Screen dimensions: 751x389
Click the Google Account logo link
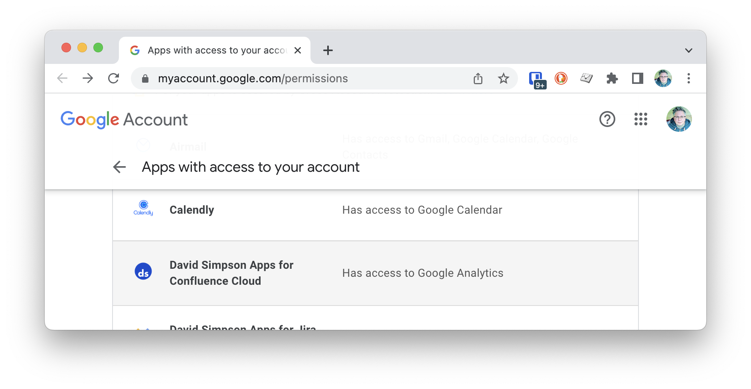coord(124,119)
